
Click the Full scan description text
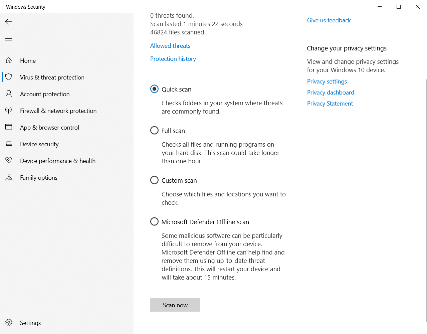[x=220, y=153]
